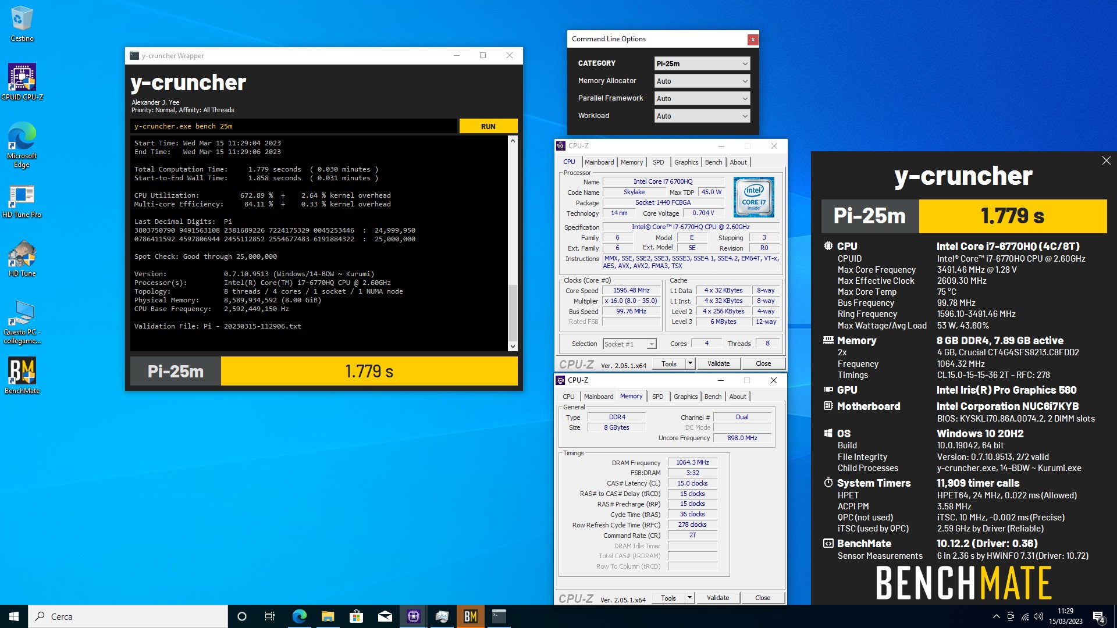Click the yellow RUN button
This screenshot has width=1117, height=628.
click(488, 126)
